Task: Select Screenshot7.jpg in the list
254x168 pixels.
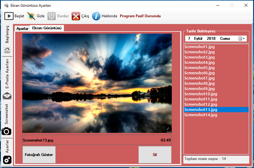Action: coord(216,78)
